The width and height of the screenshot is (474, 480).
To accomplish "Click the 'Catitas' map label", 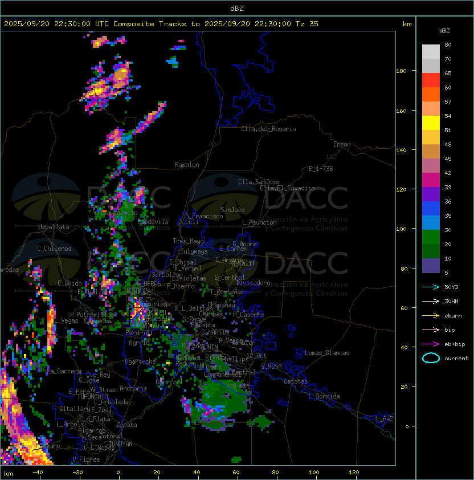I will click(x=296, y=381).
